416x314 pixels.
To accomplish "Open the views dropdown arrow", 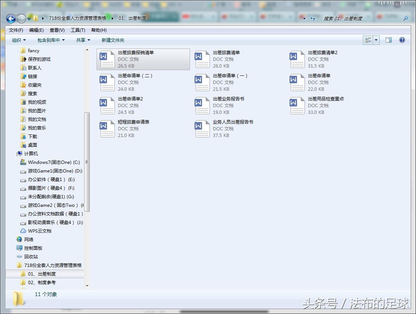I will point(376,40).
